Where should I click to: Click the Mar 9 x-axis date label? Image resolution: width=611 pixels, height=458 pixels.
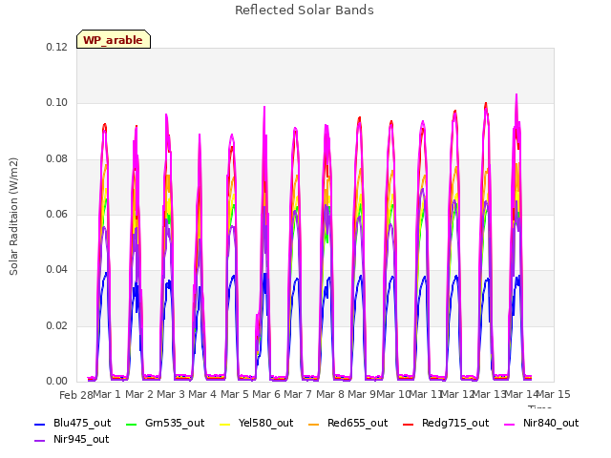pos(362,394)
